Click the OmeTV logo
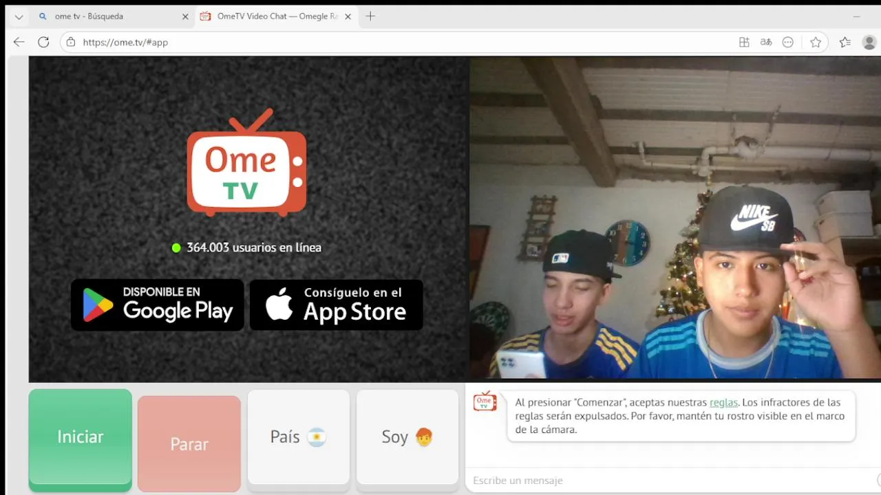 pyautogui.click(x=246, y=162)
